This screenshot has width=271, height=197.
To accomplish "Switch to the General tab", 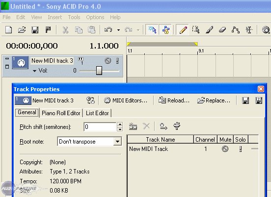I will pos(27,113).
